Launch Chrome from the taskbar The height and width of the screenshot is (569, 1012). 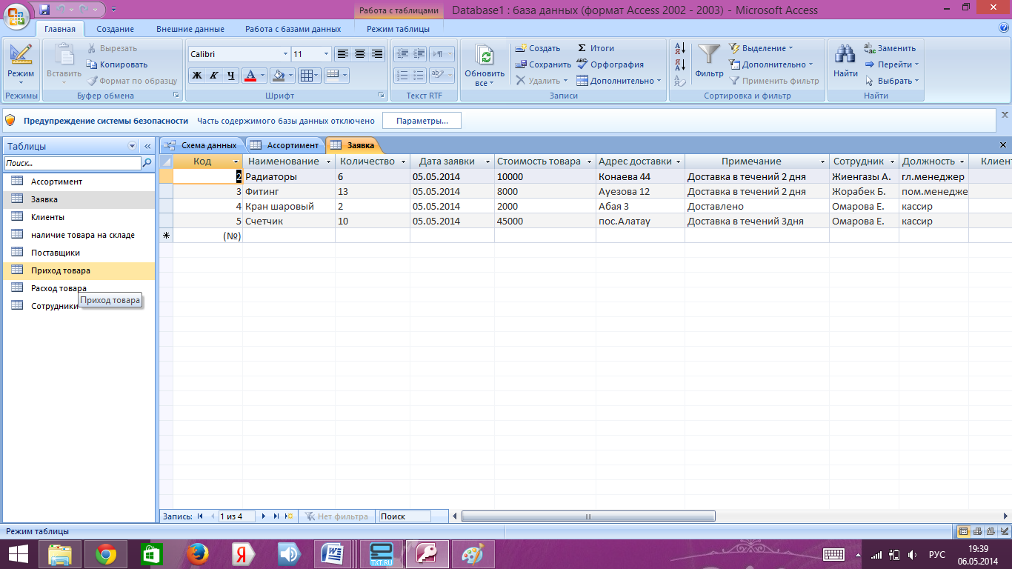(x=105, y=553)
